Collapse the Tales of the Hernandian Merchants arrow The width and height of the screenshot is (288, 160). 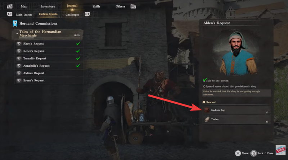[x=17, y=34]
